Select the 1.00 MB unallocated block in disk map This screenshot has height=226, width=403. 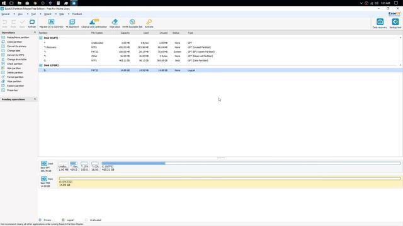pyautogui.click(x=63, y=166)
